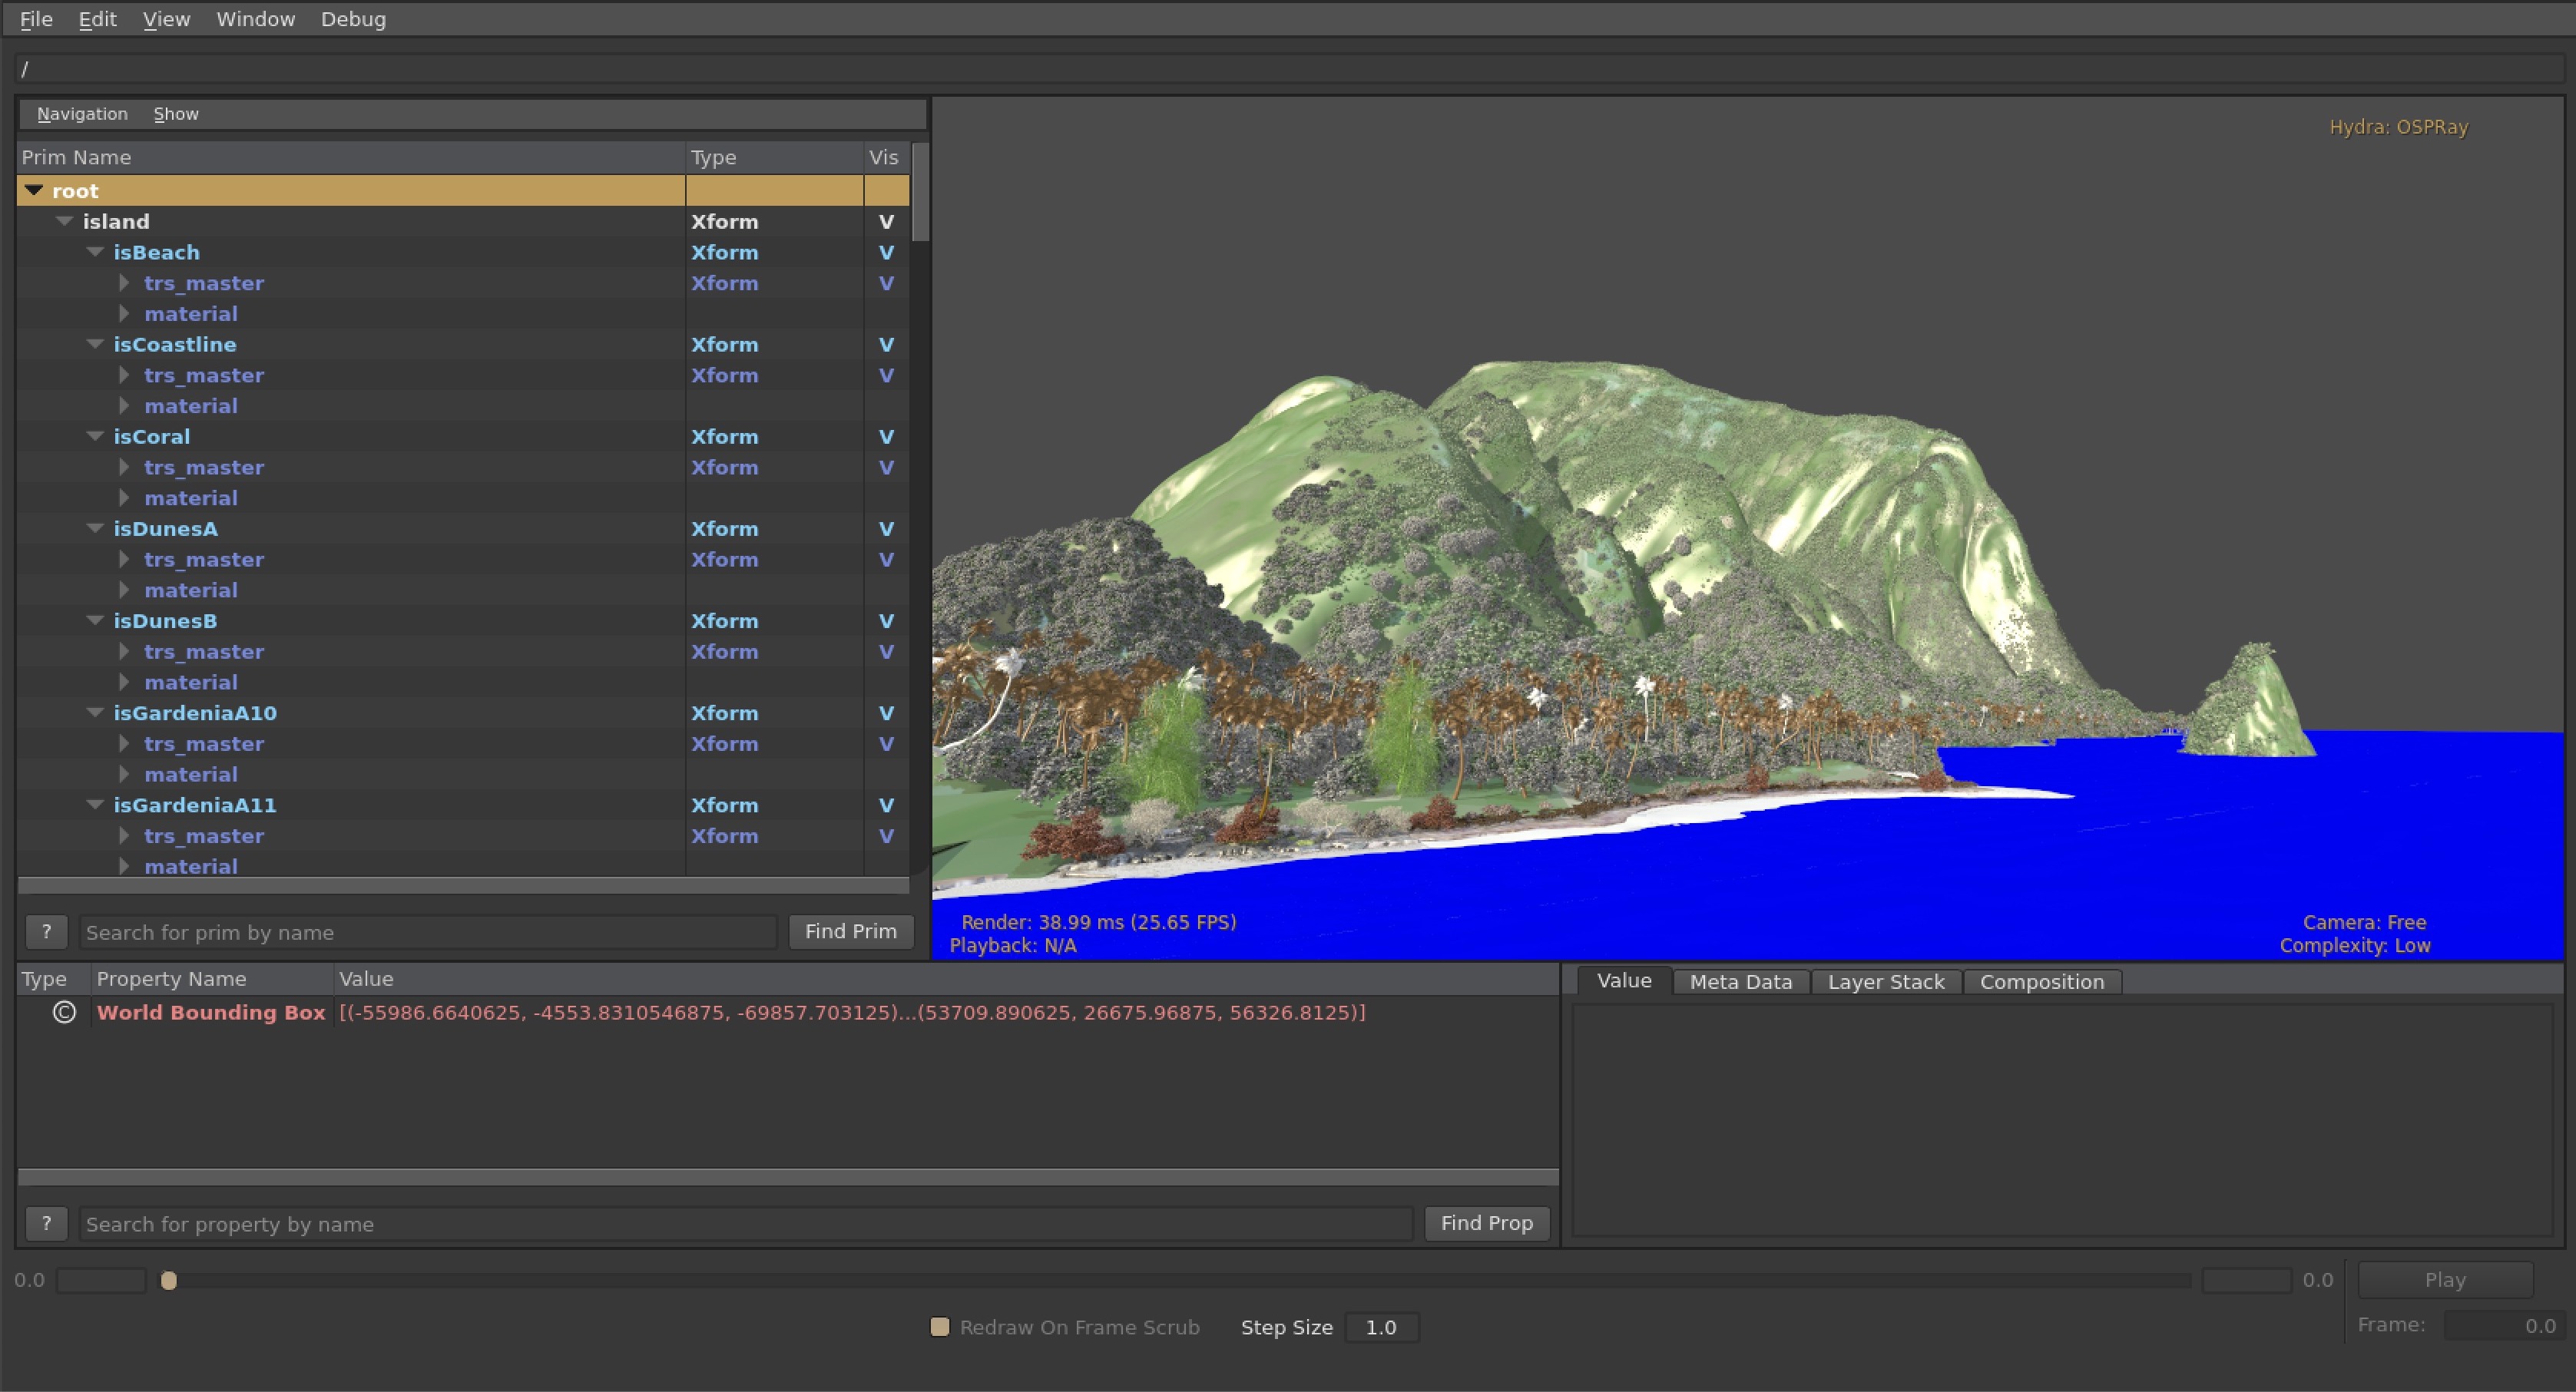Focus the Search for prim by name field
The image size is (2576, 1392).
click(428, 932)
